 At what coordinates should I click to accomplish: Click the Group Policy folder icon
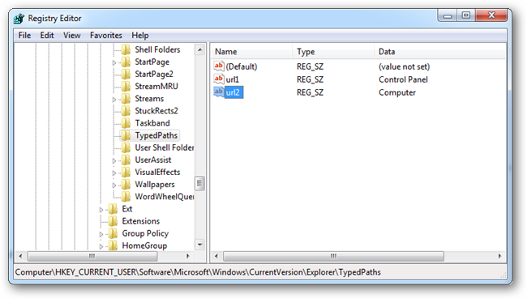click(x=114, y=233)
